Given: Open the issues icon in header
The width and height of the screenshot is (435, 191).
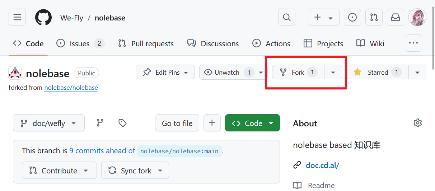Looking at the screenshot, I should 352,18.
